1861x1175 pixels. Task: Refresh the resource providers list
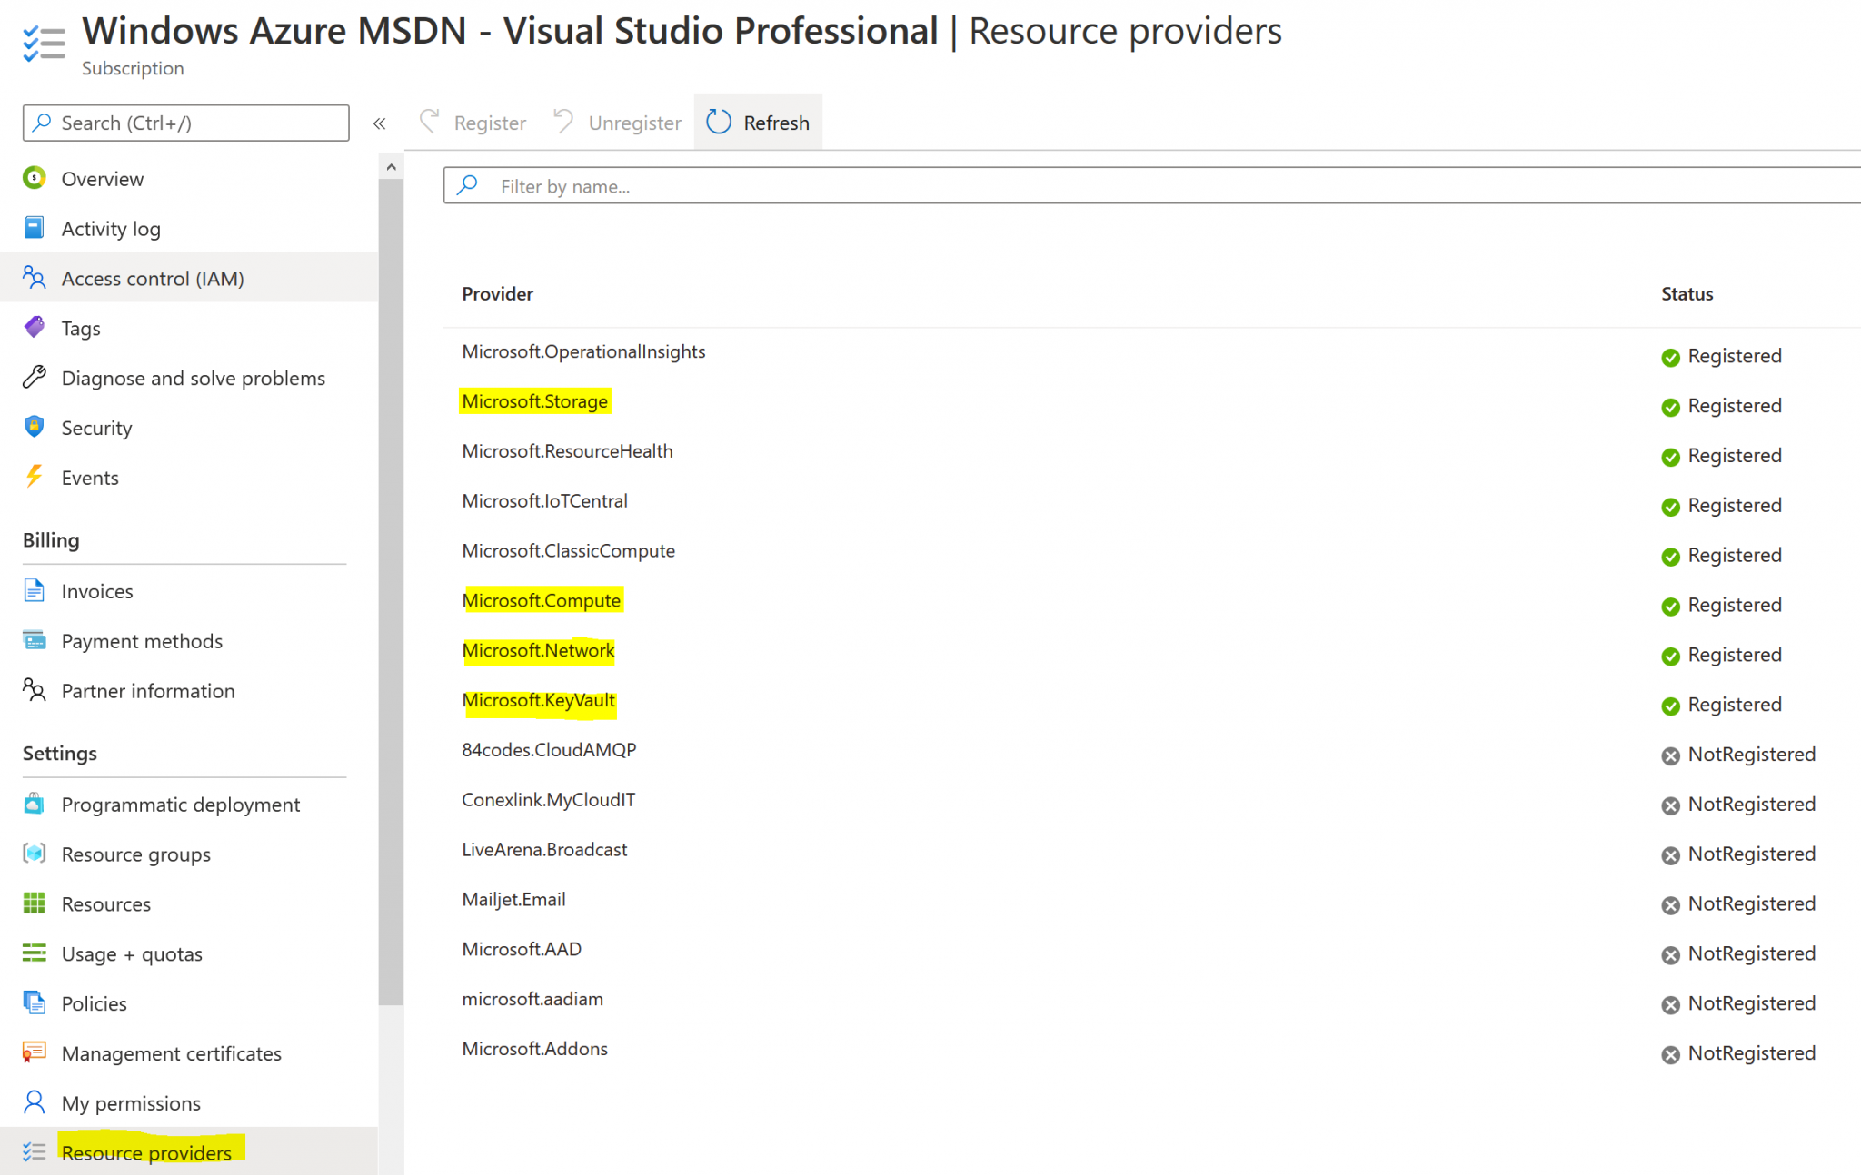758,122
